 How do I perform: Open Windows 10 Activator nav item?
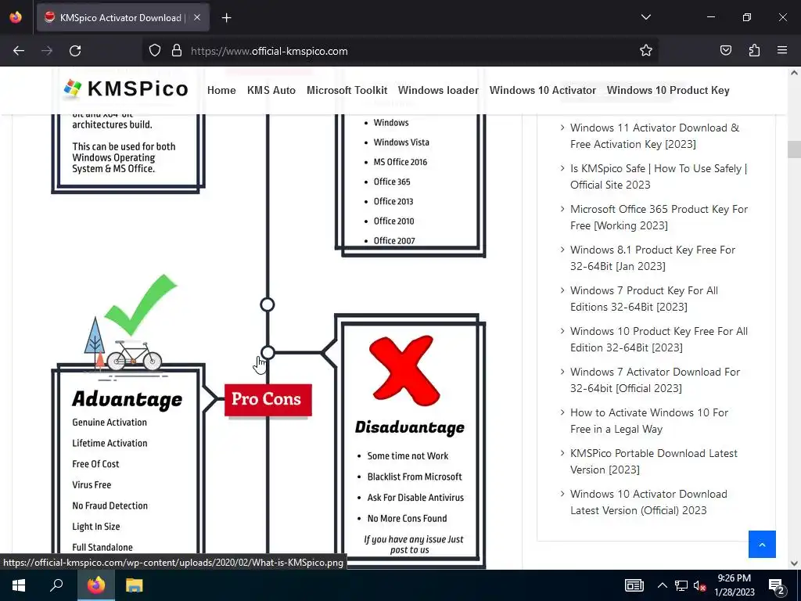point(543,91)
